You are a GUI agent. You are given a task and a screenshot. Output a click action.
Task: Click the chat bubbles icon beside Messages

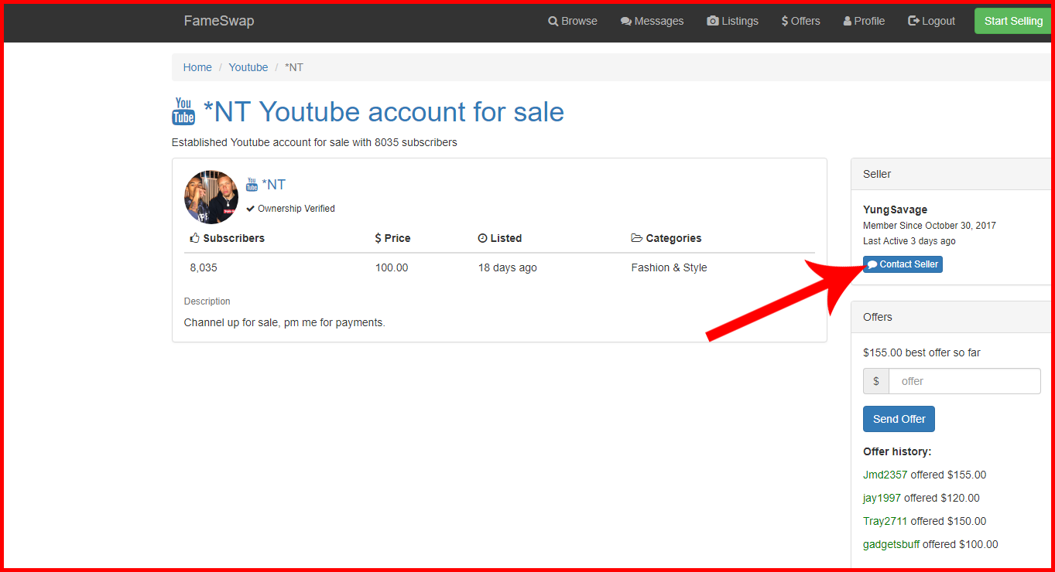point(626,22)
